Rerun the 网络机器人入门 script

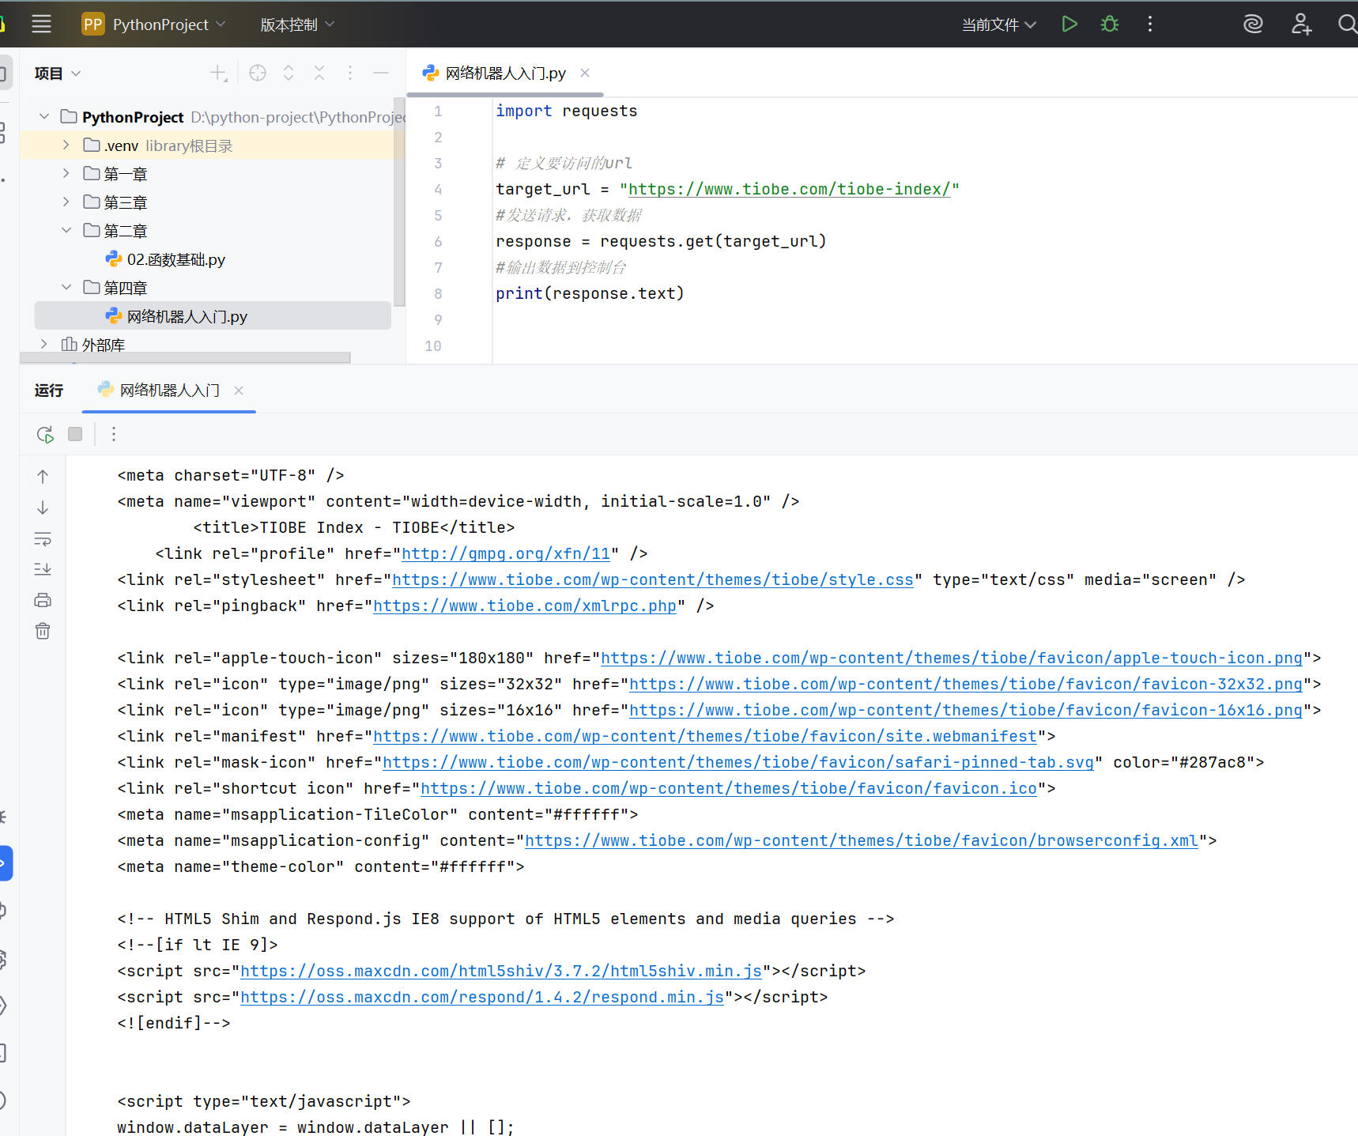tap(45, 435)
